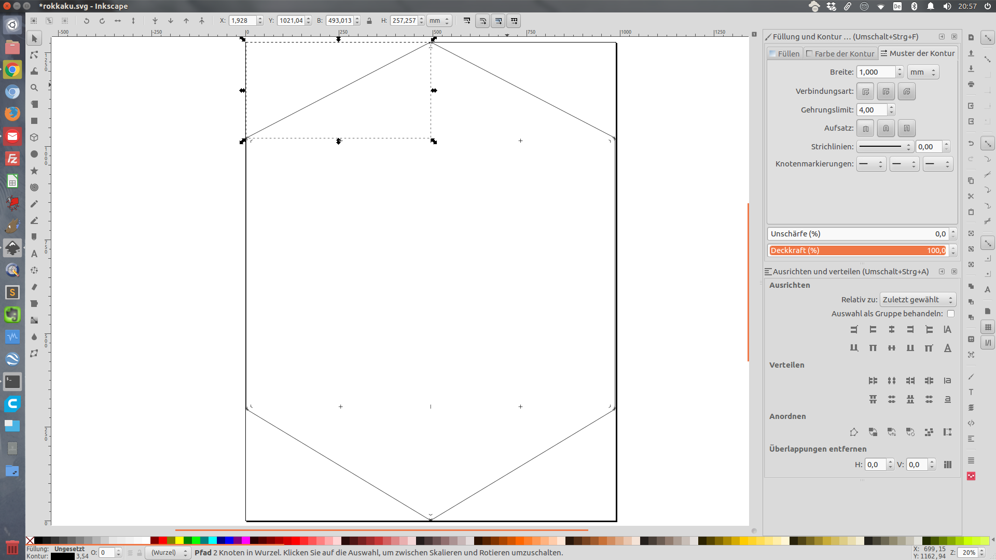Select the Text tool
Viewport: 996px width, 560px height.
pos(34,254)
